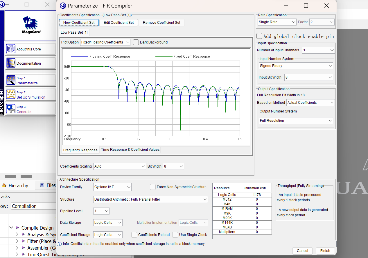Open Based on Method dropdown

310,103
